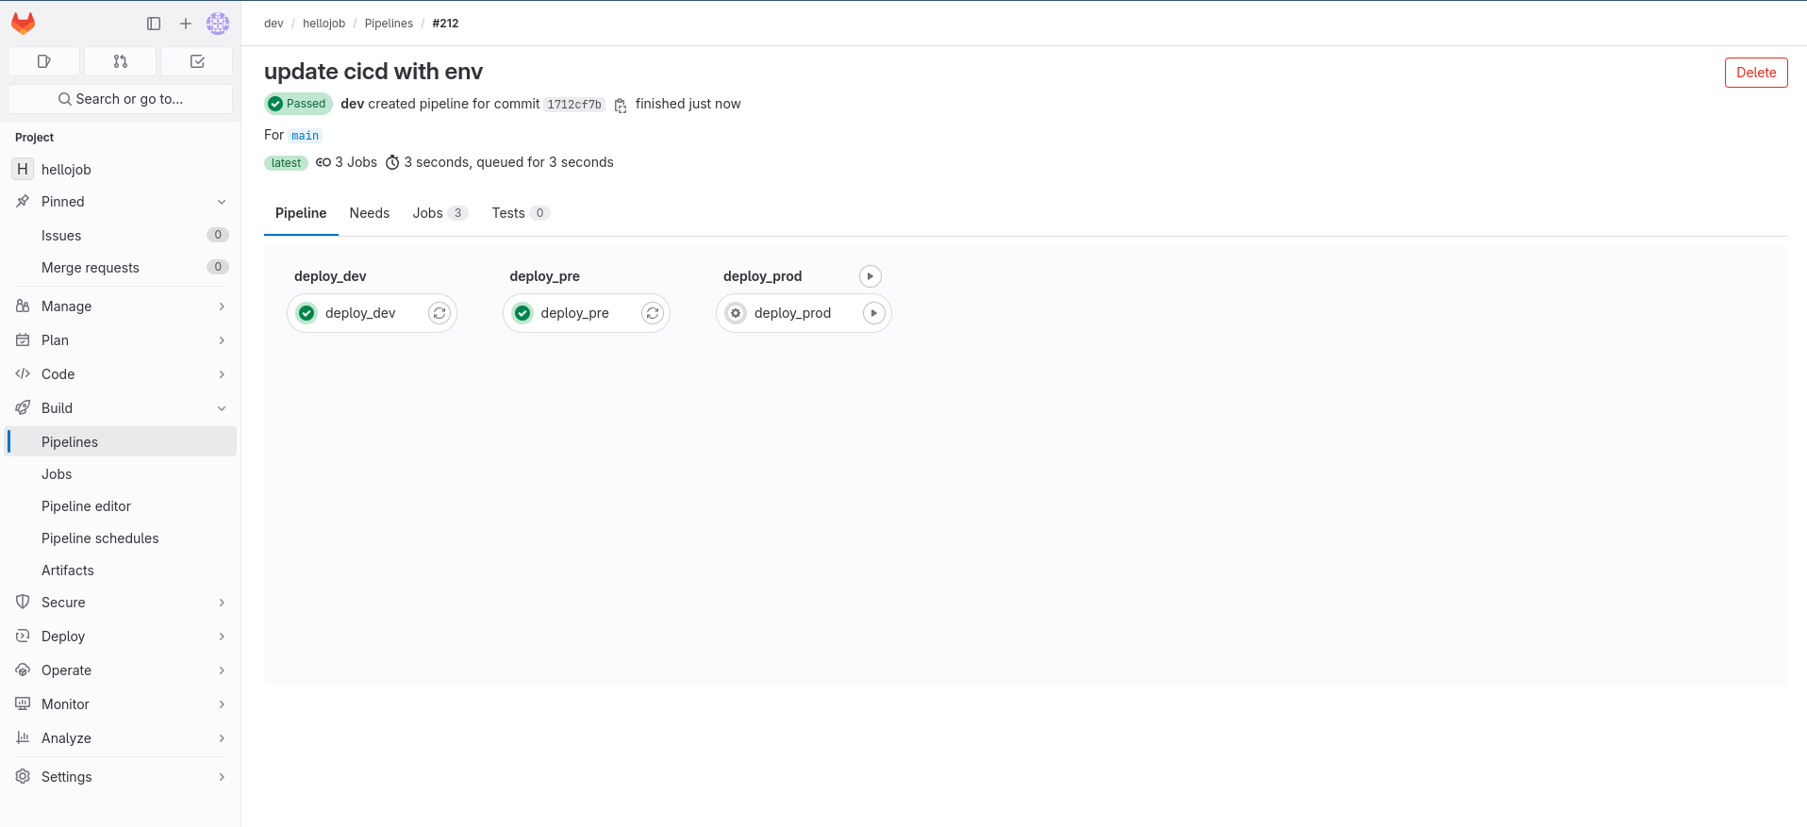Expand the Manage menu
The image size is (1807, 827).
(121, 306)
